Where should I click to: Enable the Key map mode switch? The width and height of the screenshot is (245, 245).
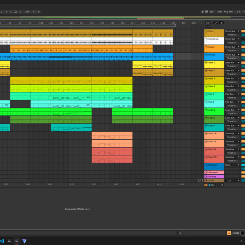coord(212,12)
